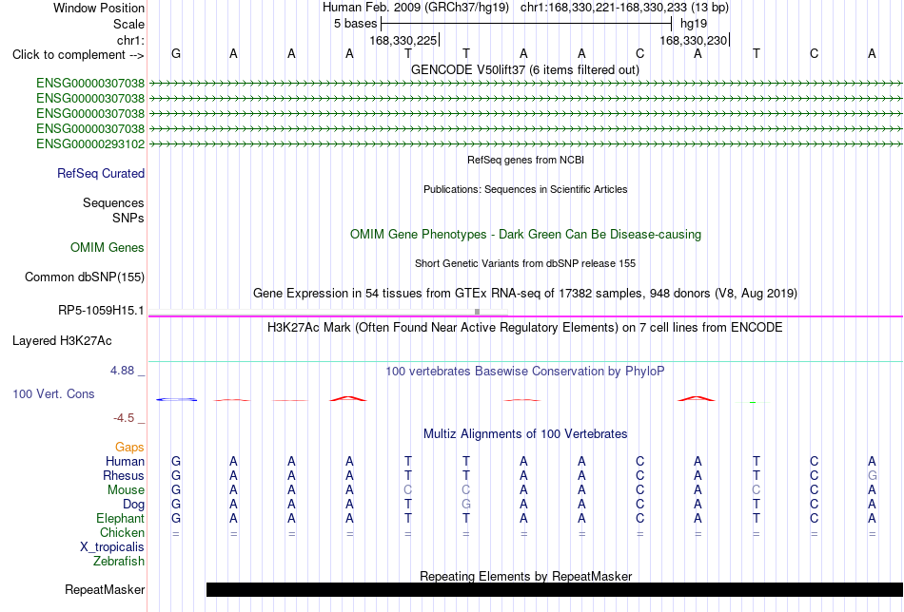Viewport: 904px width, 612px height.
Task: Click the Gaps label in Multiz track
Action: (x=129, y=448)
